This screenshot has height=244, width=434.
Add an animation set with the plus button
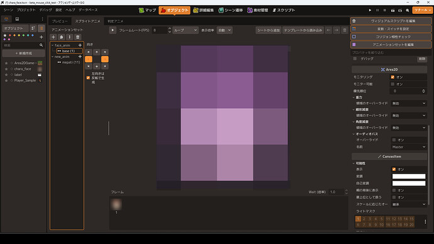tap(53, 37)
